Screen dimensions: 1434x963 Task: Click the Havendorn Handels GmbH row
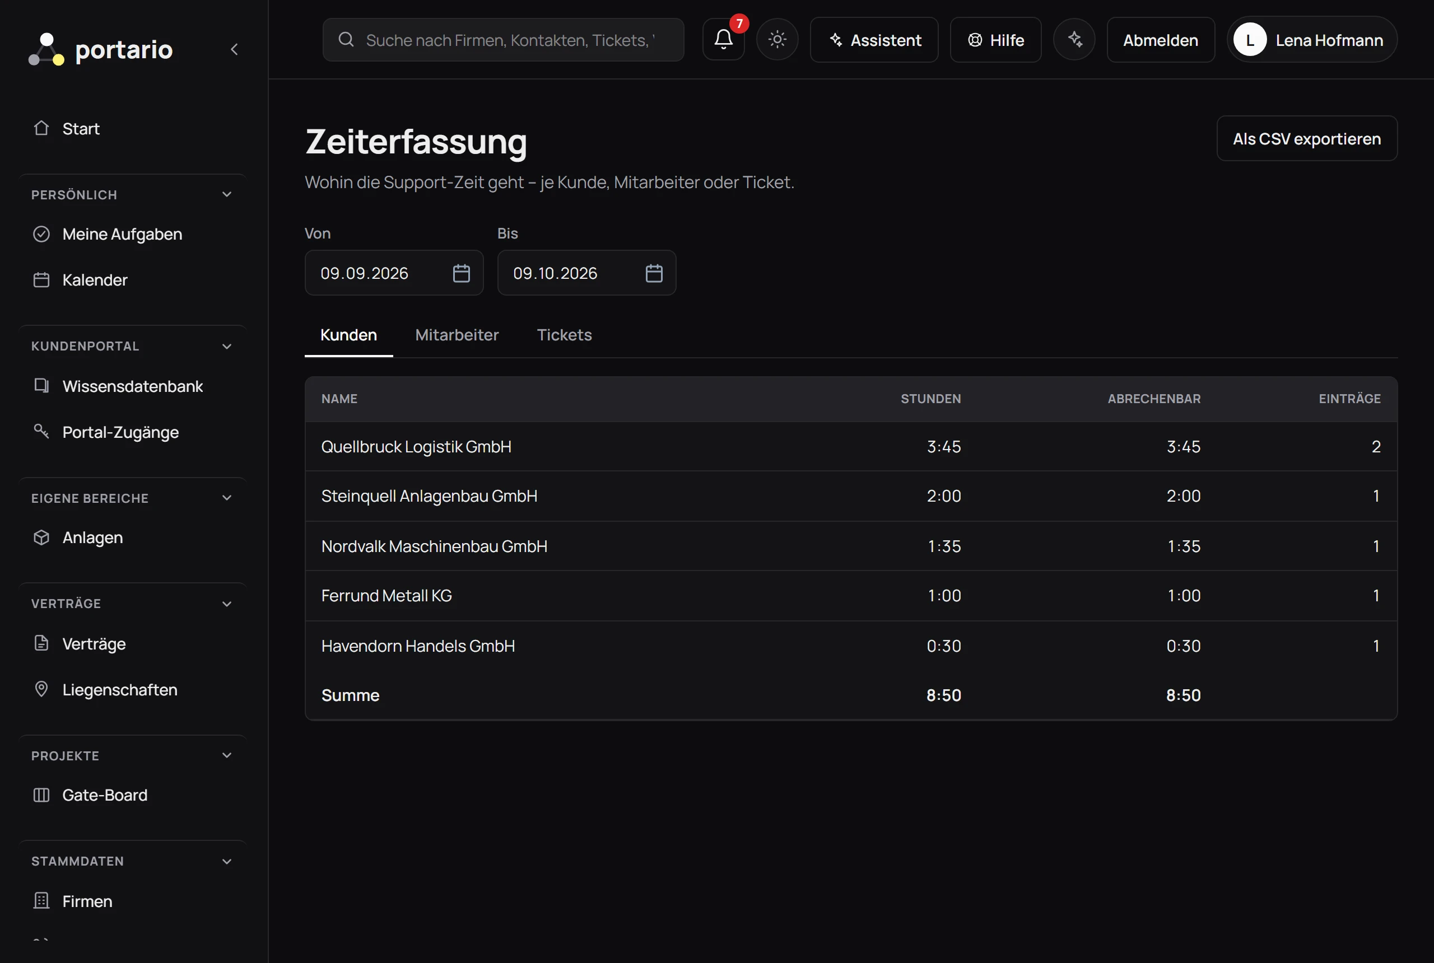[851, 646]
